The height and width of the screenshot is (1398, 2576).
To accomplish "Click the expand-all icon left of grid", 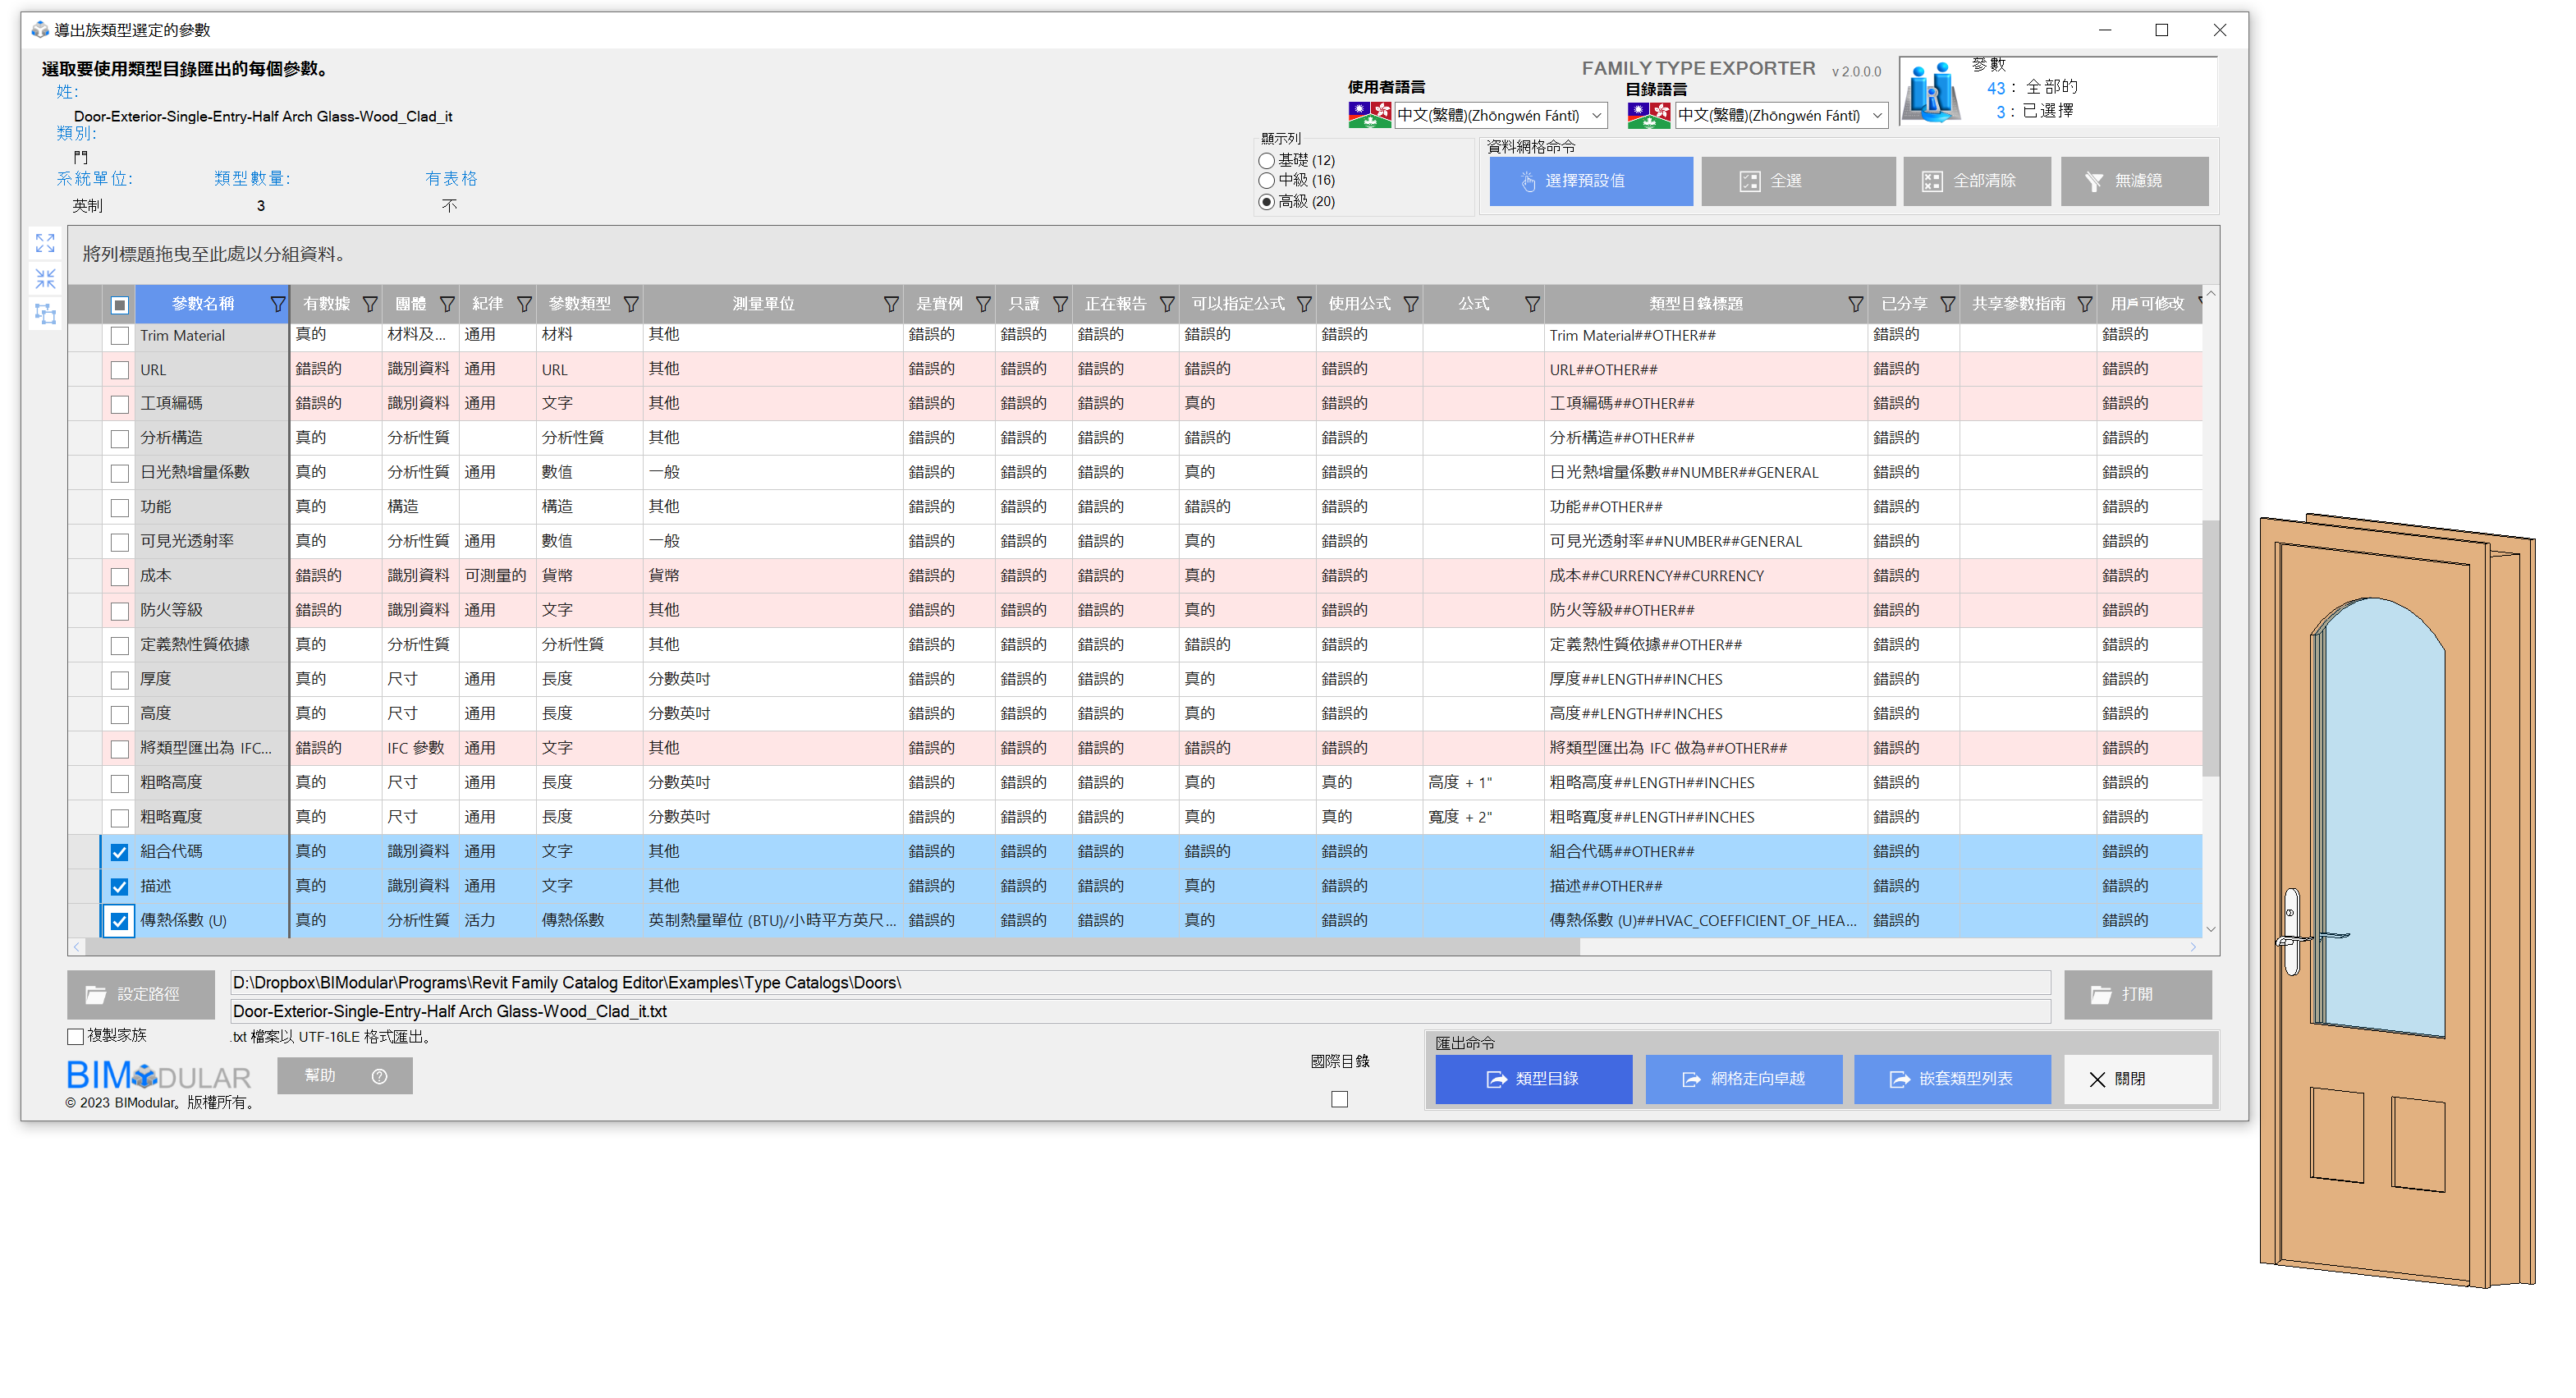I will click(45, 243).
